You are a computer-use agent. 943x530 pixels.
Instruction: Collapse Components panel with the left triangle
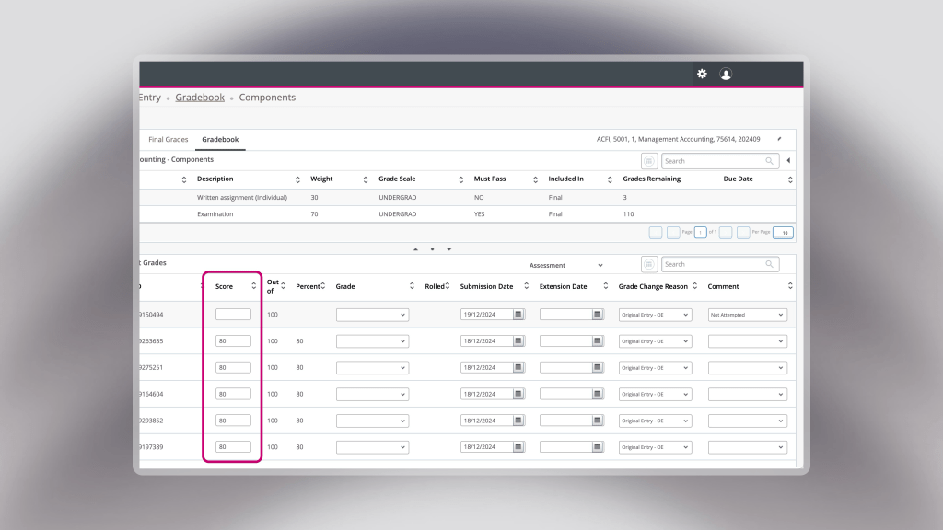[x=788, y=161]
